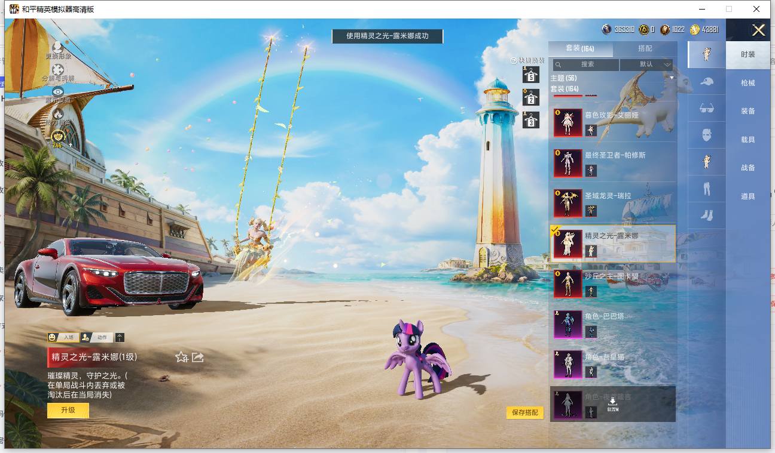
Task: Toggle the 快捷换装 quick-change switch
Action: pyautogui.click(x=527, y=60)
